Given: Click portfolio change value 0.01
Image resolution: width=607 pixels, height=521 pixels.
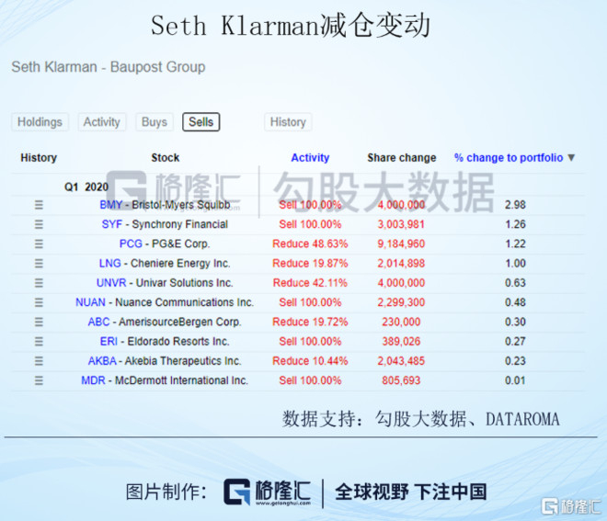Looking at the screenshot, I should click(515, 380).
